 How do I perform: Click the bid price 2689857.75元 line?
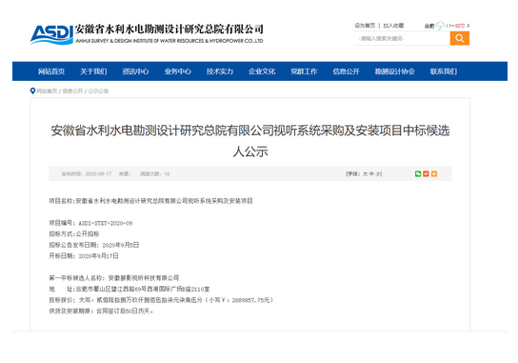161,300
